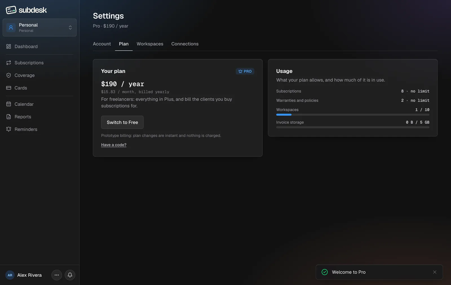Screen dimensions: 451x285
Task: Click the Calendar icon in sidebar
Action: pyautogui.click(x=9, y=104)
